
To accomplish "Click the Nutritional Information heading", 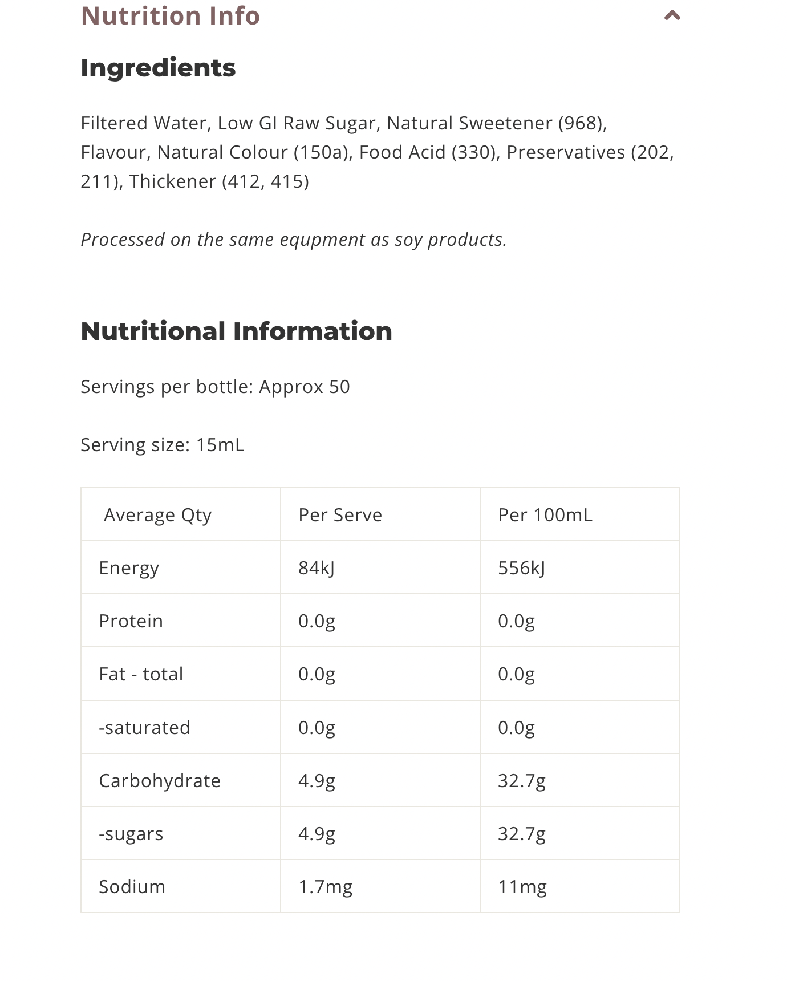I will pyautogui.click(x=236, y=331).
